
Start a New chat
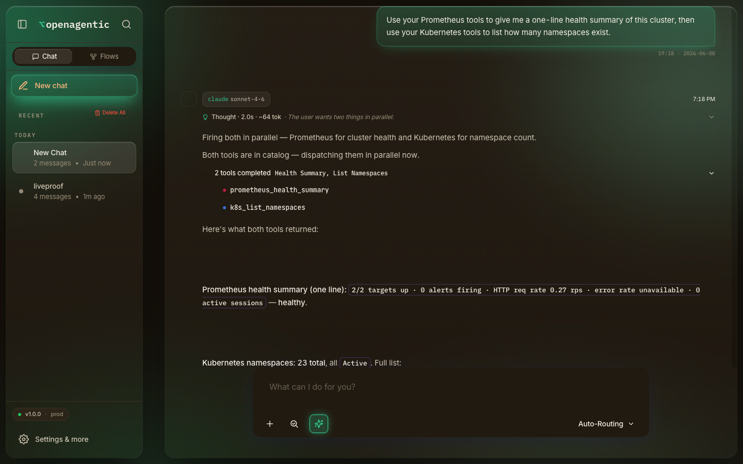click(74, 86)
